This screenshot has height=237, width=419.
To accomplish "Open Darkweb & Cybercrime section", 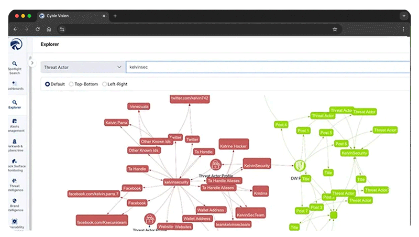I will pyautogui.click(x=15, y=144).
